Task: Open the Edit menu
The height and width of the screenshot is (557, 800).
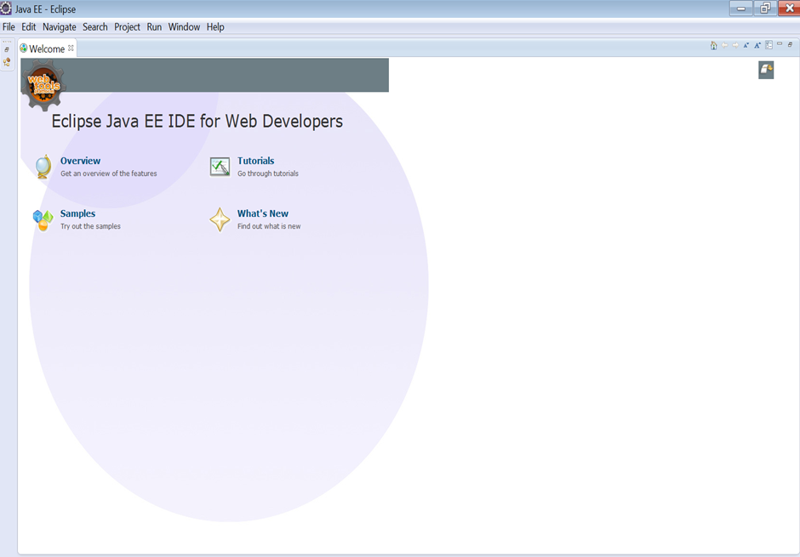Action: coord(29,27)
